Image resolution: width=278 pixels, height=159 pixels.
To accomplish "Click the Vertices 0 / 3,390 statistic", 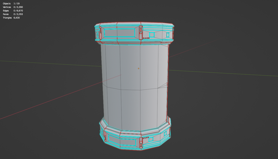I will click(13, 7).
